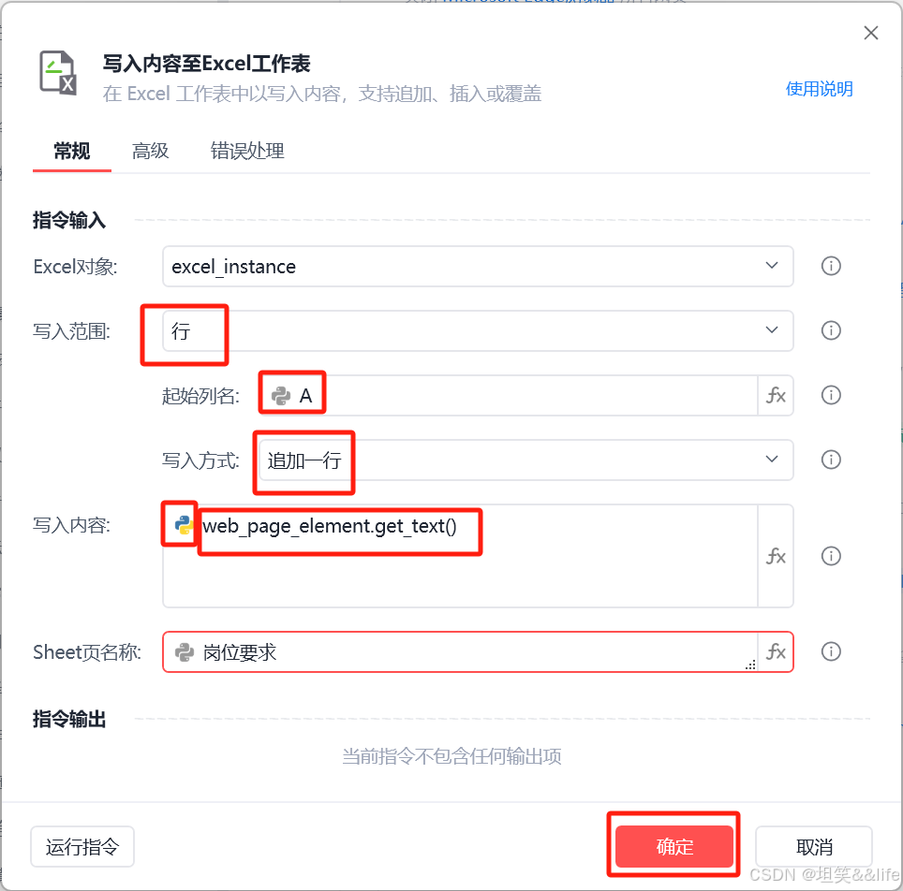
Task: Expand the 写入范围 dropdown showing 行
Action: tap(478, 330)
